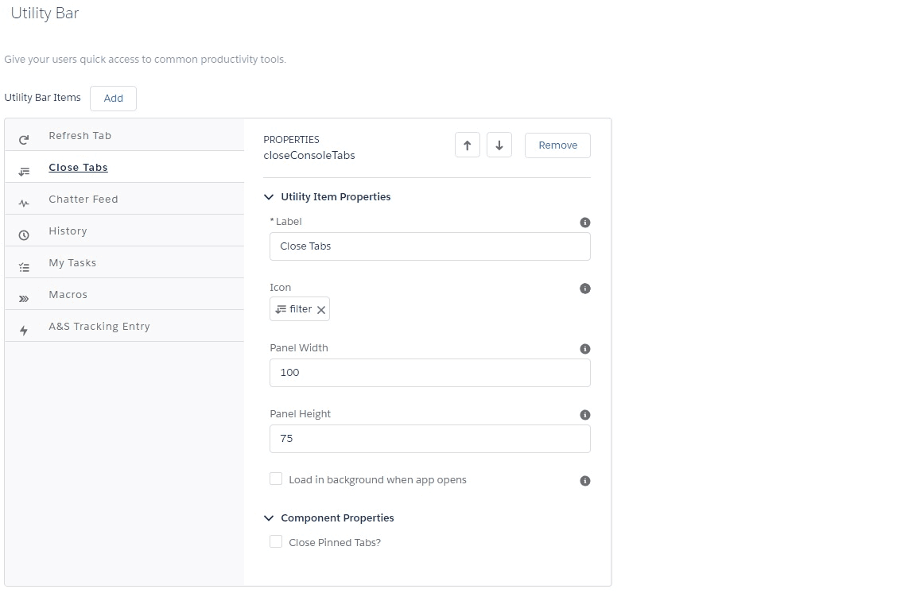Select the Refresh Tab utility item

point(124,136)
